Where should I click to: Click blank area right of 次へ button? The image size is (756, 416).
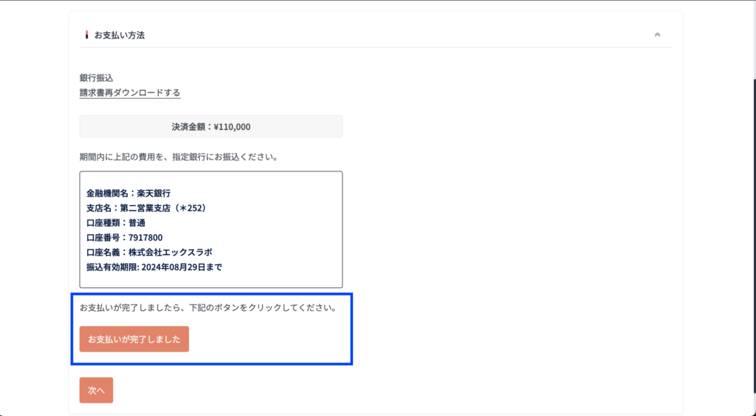[369, 390]
